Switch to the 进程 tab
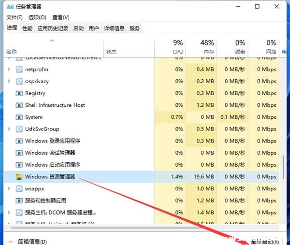The image size is (290, 245). [x=12, y=28]
